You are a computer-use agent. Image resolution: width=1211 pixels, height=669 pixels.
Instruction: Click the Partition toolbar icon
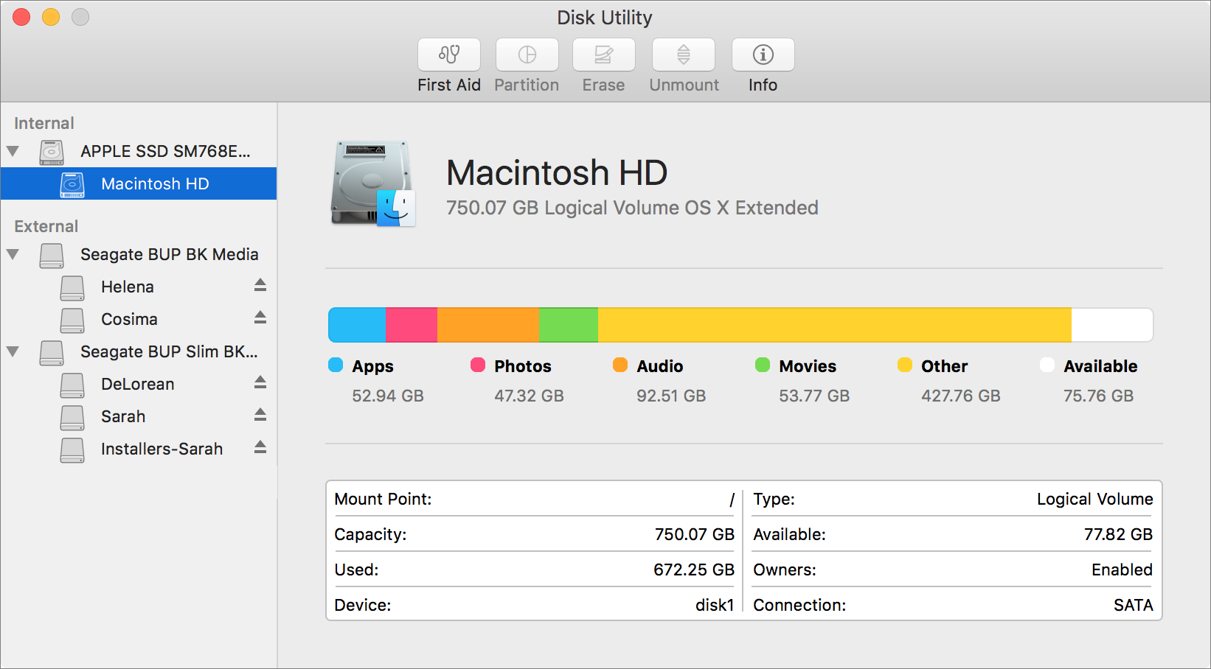click(x=527, y=55)
